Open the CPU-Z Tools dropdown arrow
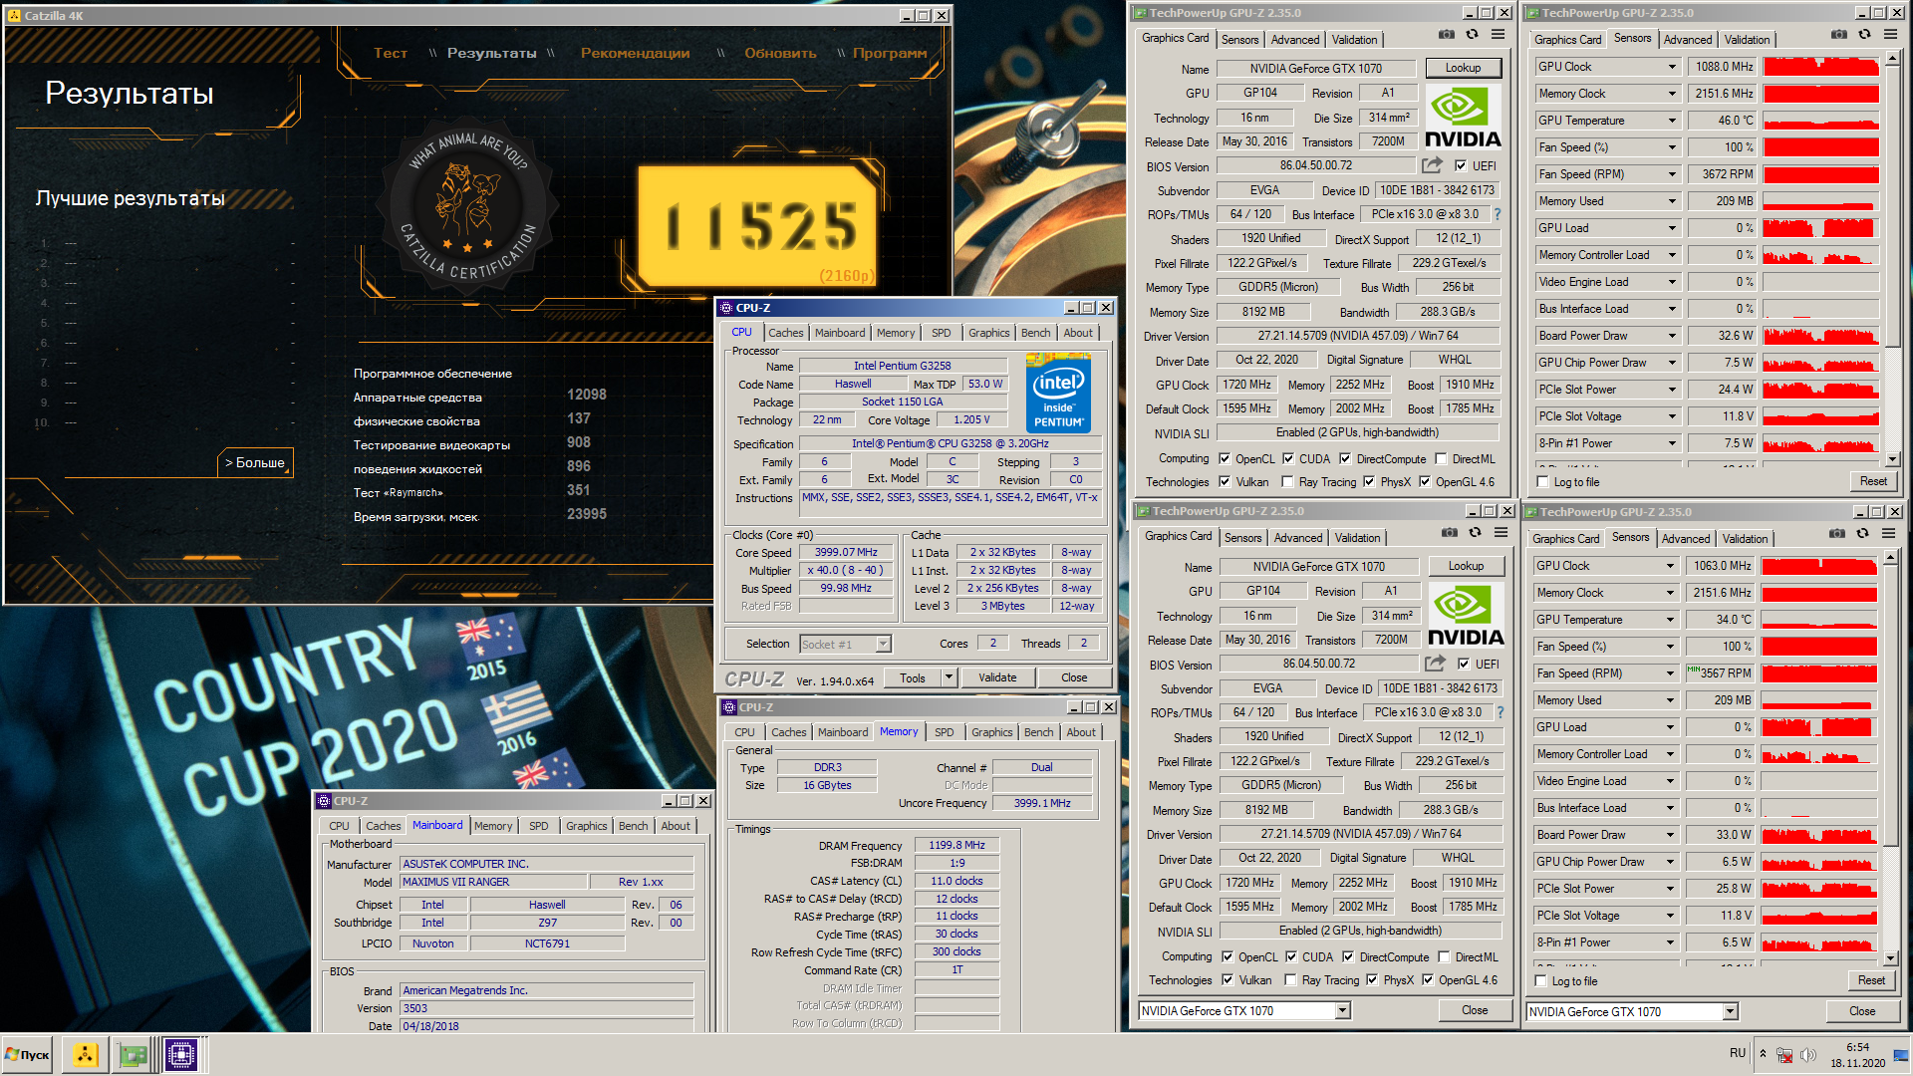Screen dimensions: 1913x1076 [949, 677]
